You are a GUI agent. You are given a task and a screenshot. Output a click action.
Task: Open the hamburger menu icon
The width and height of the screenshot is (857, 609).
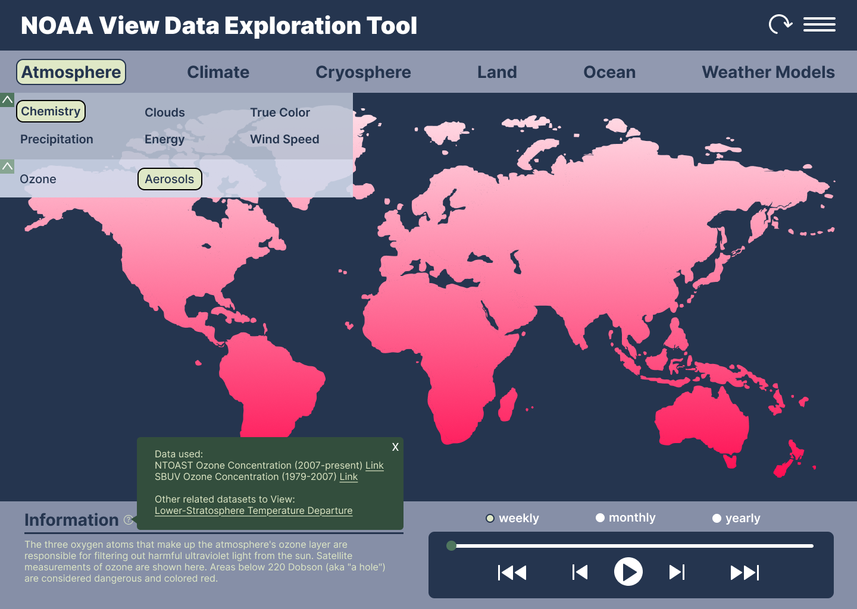click(819, 24)
